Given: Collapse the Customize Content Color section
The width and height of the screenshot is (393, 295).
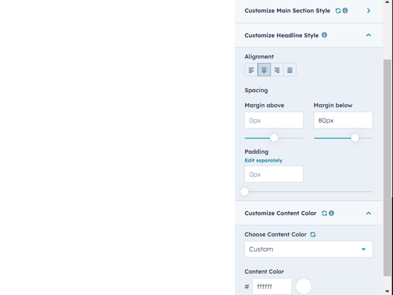Looking at the screenshot, I should 368,213.
